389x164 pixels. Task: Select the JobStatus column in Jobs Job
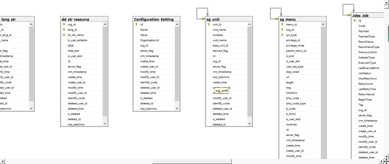click(x=368, y=73)
